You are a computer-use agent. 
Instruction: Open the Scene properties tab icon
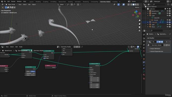144,48
